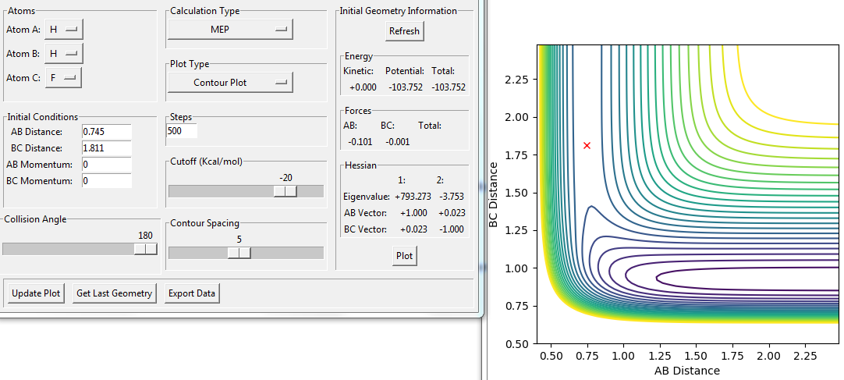Click the Contour Spacing slider handle
The width and height of the screenshot is (844, 380).
[x=239, y=252]
